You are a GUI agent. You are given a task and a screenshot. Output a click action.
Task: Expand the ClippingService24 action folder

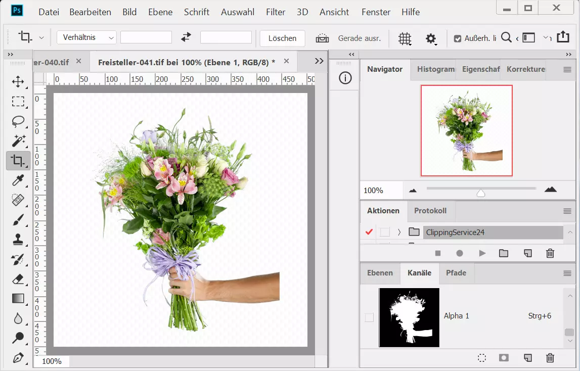pos(399,232)
